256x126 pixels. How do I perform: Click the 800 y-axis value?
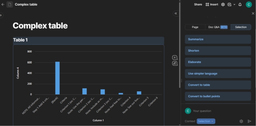point(29,51)
